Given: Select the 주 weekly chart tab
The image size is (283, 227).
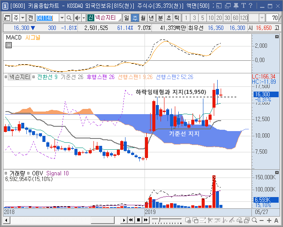Looking at the screenshot, I should click(135, 18).
